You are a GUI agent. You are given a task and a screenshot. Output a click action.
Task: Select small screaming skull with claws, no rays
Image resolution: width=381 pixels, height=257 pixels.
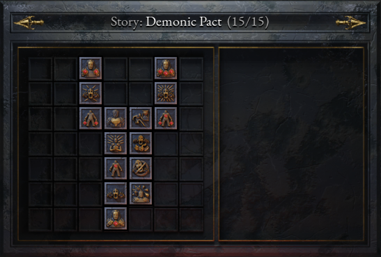coord(116,193)
